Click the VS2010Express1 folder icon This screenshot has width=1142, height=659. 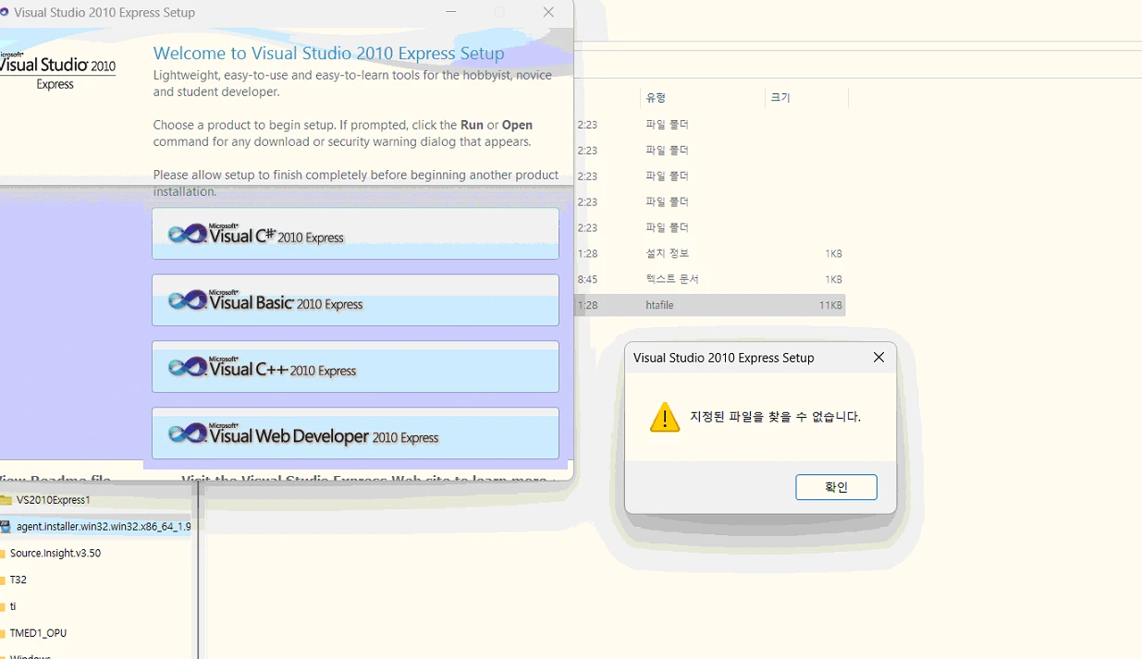(6, 500)
